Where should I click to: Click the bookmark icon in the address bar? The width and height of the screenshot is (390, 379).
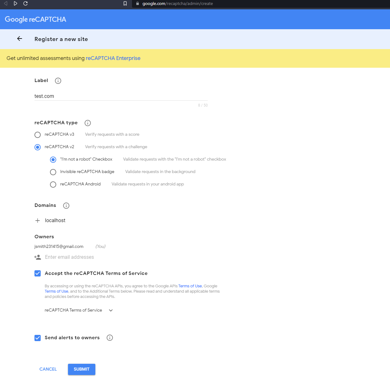pos(125,3)
